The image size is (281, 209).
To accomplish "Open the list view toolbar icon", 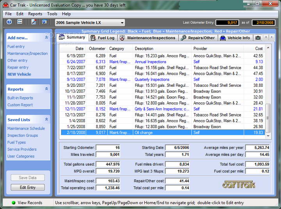I will [x=20, y=22].
